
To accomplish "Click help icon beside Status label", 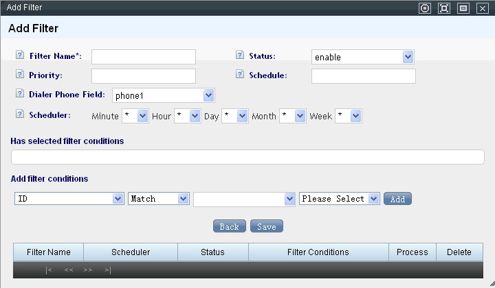I will point(240,56).
